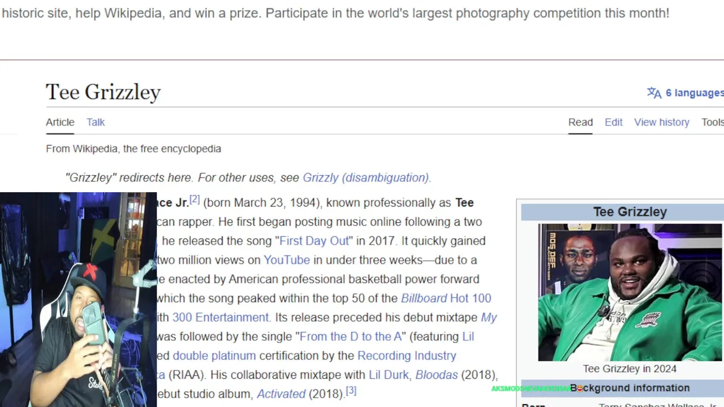Open "From the D to the A" link
Image resolution: width=724 pixels, height=407 pixels.
pyautogui.click(x=351, y=336)
